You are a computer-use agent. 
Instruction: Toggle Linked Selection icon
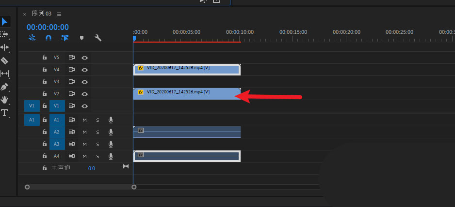[x=65, y=38]
